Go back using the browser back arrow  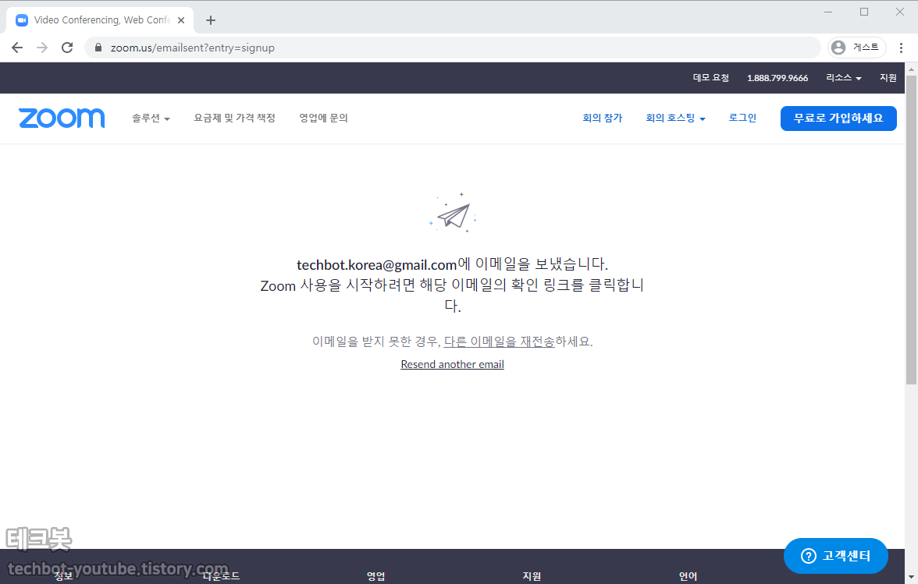[x=17, y=48]
